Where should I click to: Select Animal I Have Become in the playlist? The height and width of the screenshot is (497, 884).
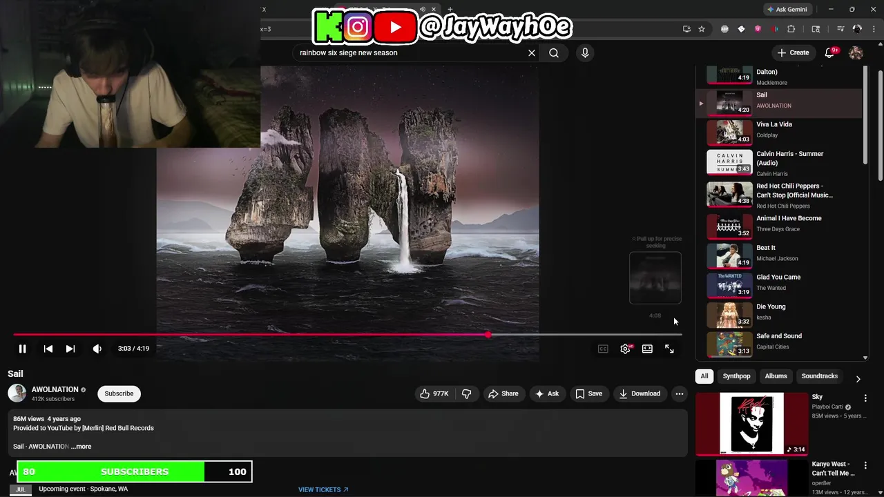coord(780,226)
